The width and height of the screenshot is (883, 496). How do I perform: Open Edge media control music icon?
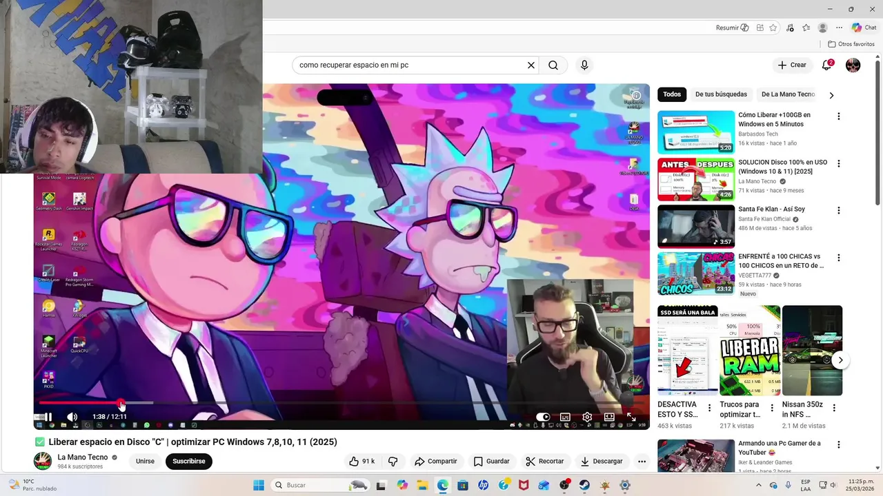pyautogui.click(x=791, y=28)
